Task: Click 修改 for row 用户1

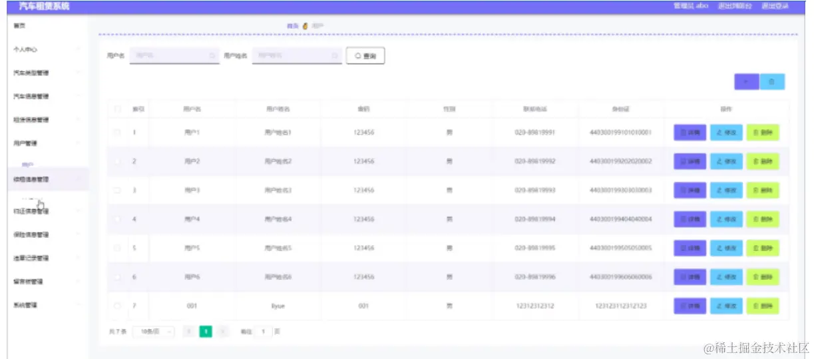Action: tap(726, 133)
